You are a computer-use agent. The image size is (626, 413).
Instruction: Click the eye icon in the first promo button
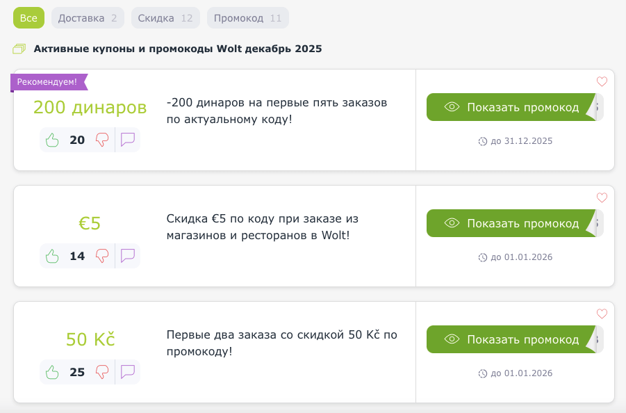(452, 107)
